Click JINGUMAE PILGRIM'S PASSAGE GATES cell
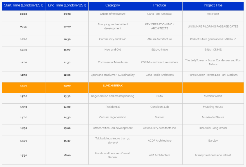This screenshot has height=167, width=246. (213, 26)
